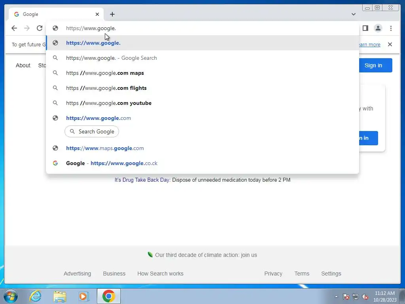Select the Google browser tab

coord(56,14)
